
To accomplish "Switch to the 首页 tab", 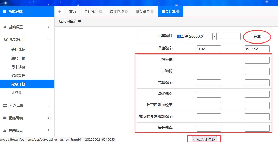I will pyautogui.click(x=72, y=12).
